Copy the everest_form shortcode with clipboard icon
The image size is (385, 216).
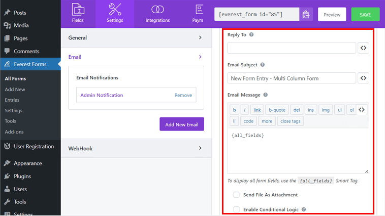click(306, 15)
